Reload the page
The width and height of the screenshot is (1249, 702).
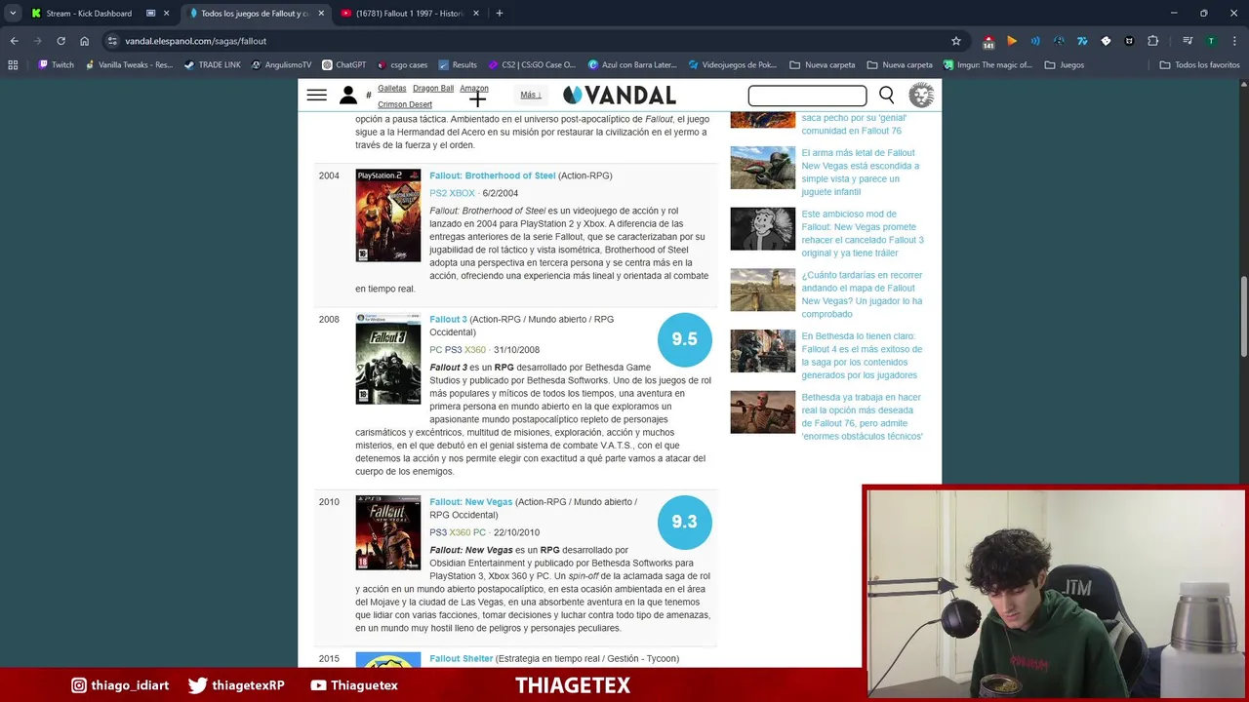pos(60,41)
